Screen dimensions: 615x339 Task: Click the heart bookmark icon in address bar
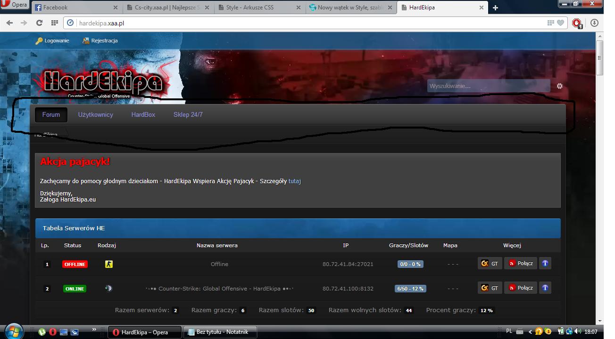click(560, 23)
